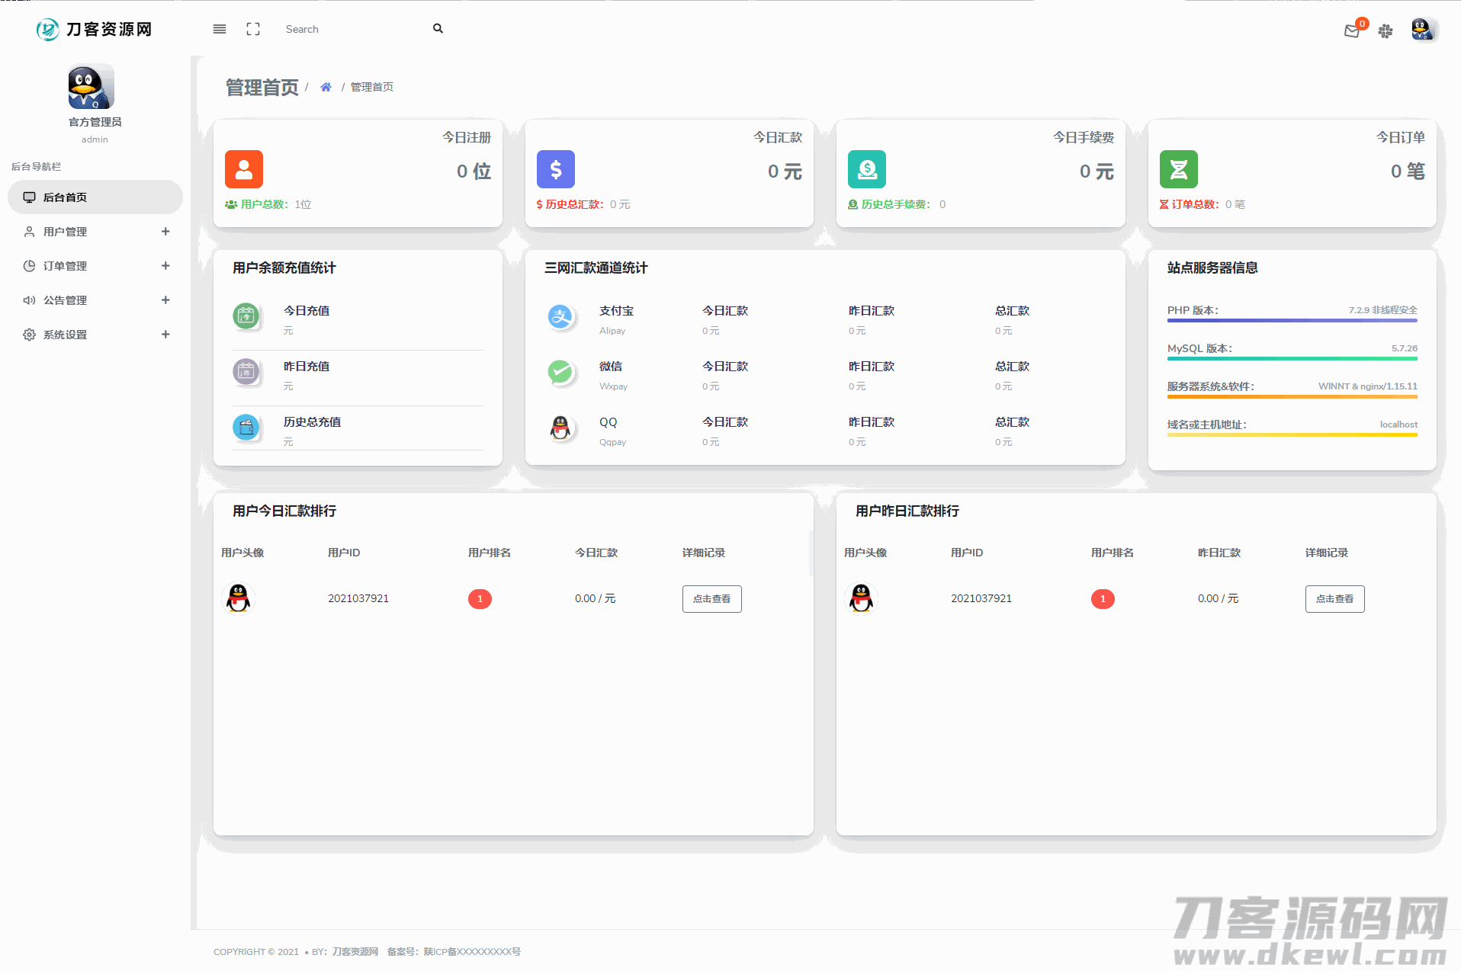The height and width of the screenshot is (971, 1461).
Task: Open the mail notifications icon
Action: (1352, 31)
